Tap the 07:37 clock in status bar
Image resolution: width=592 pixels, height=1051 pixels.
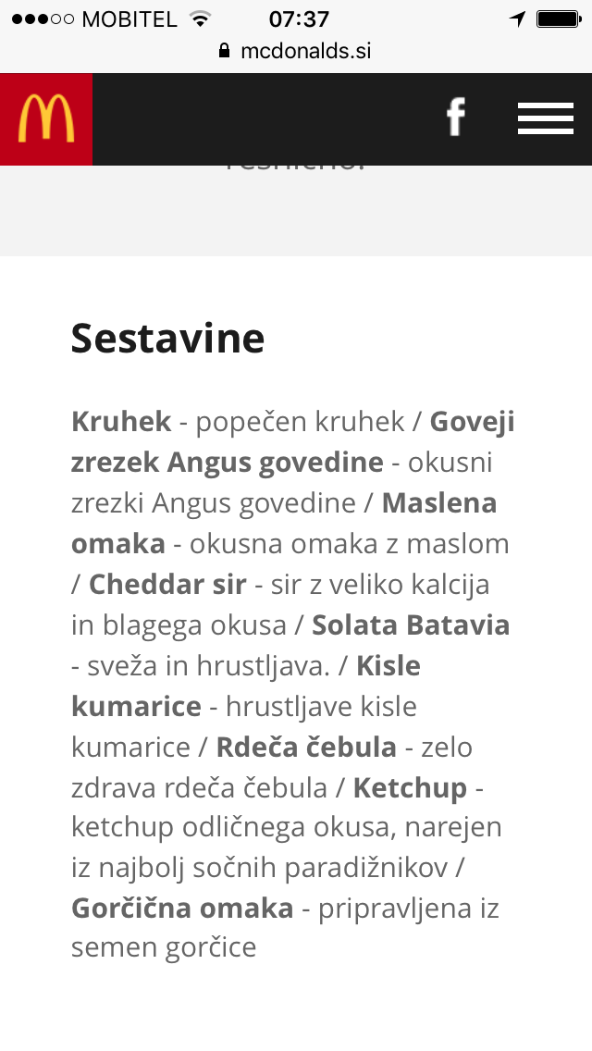click(x=299, y=19)
